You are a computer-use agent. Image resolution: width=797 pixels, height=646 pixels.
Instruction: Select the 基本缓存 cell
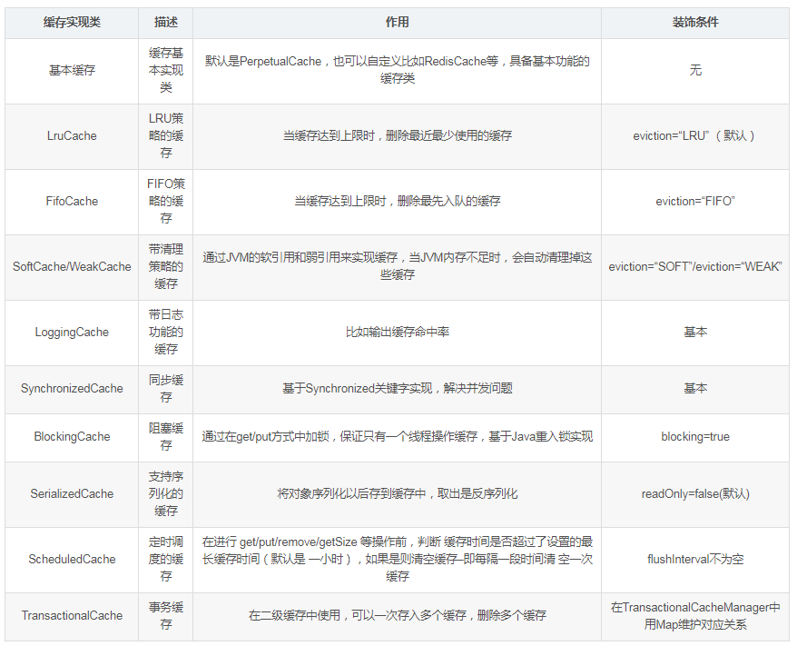coord(72,71)
